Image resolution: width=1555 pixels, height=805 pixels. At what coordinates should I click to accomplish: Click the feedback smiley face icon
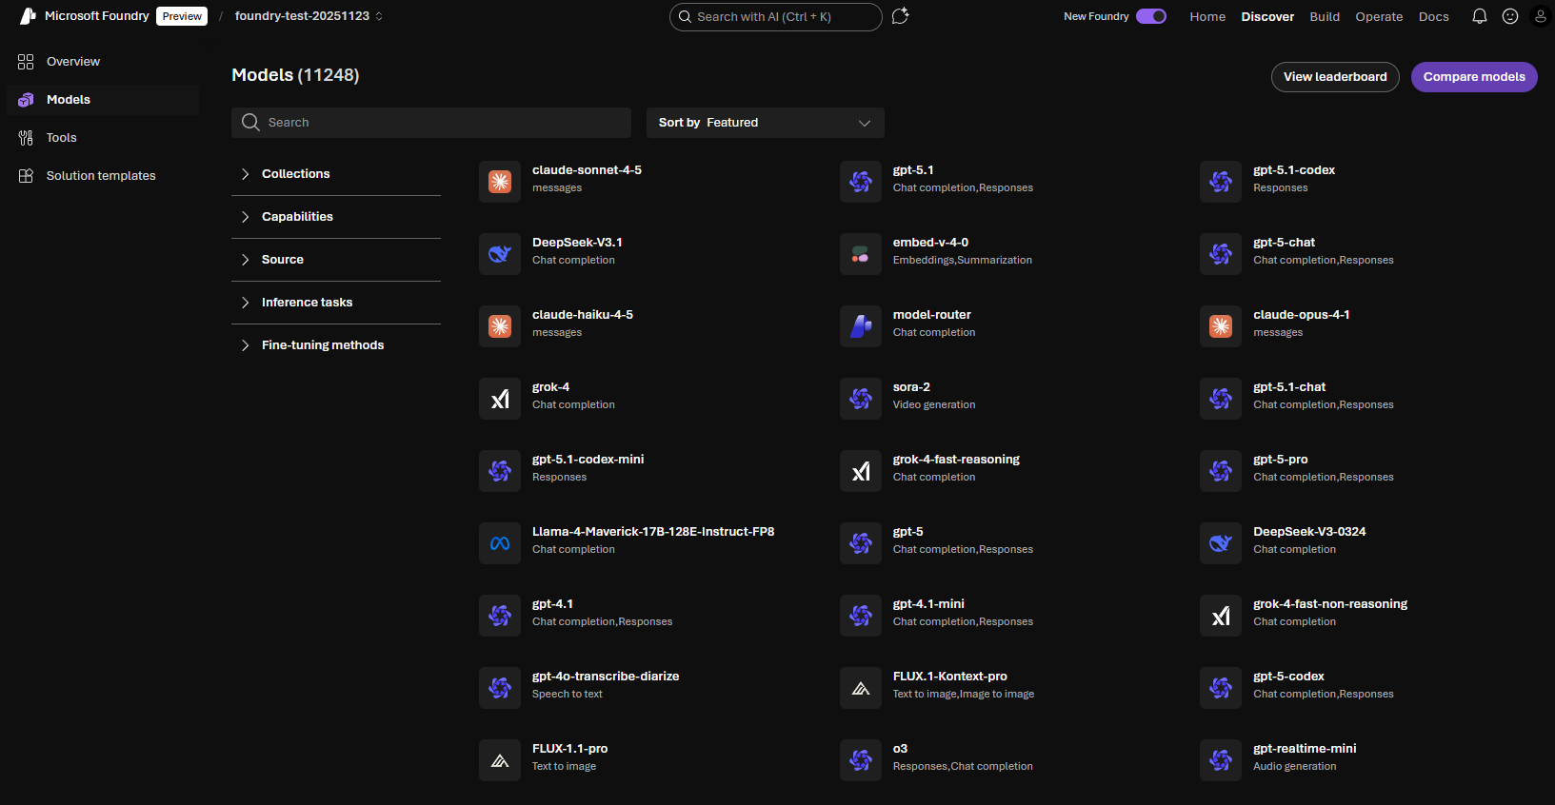[1510, 16]
